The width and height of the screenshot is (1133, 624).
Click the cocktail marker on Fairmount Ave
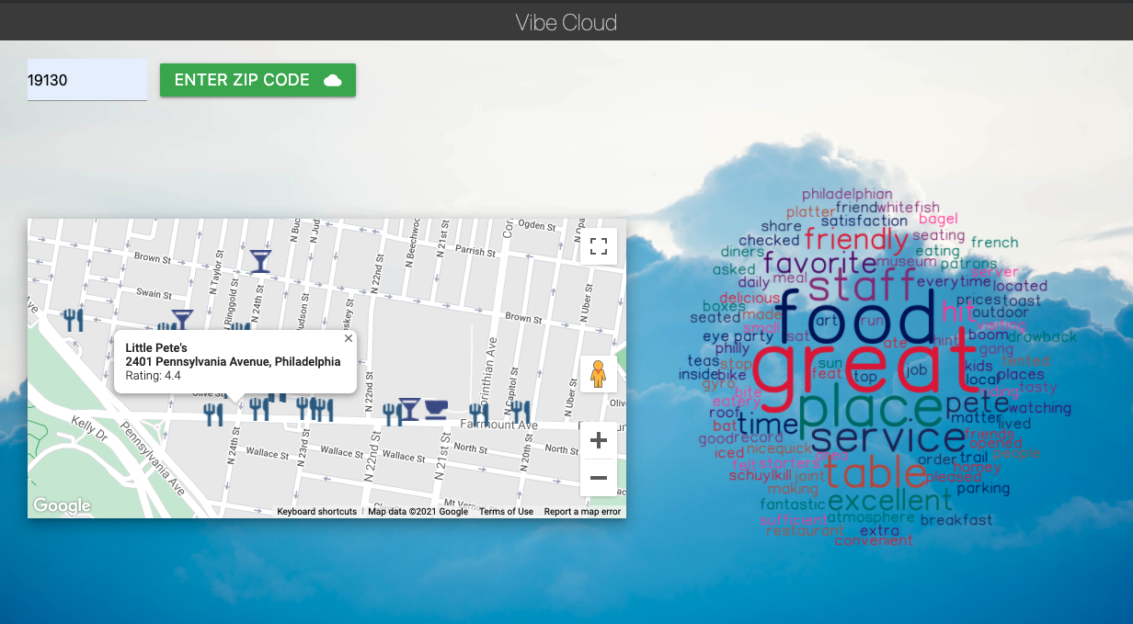(x=409, y=409)
